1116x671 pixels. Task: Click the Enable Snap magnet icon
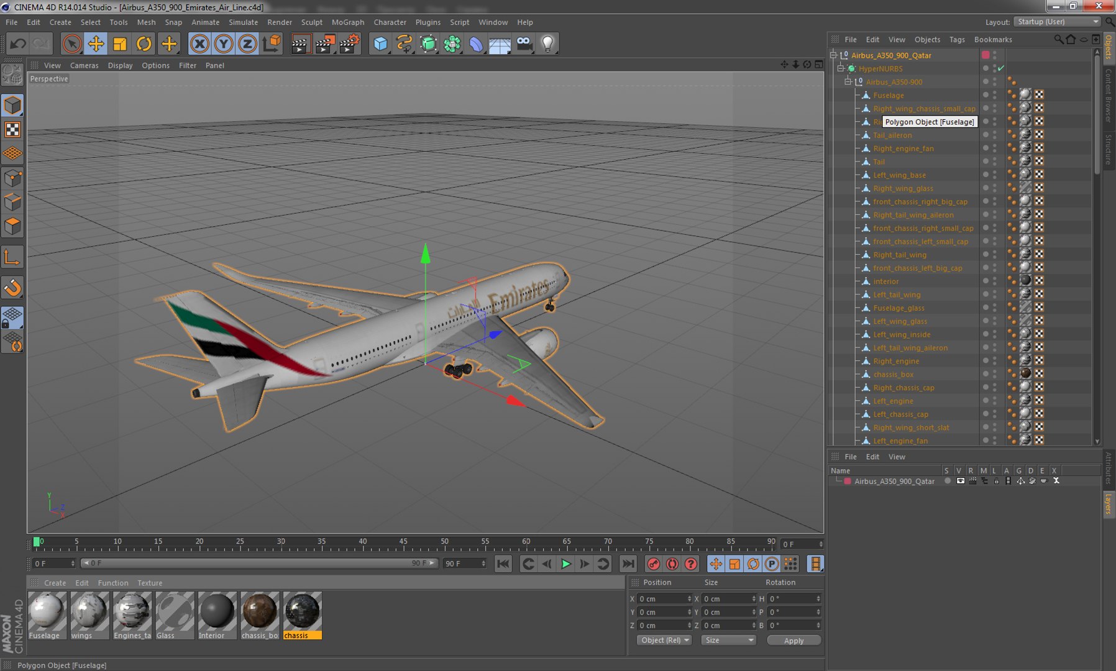click(x=12, y=288)
